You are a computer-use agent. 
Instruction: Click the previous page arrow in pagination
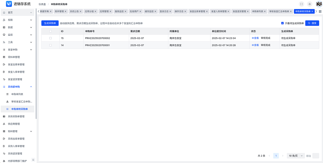click(269, 156)
